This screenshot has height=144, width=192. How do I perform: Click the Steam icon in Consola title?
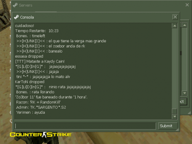(17, 17)
